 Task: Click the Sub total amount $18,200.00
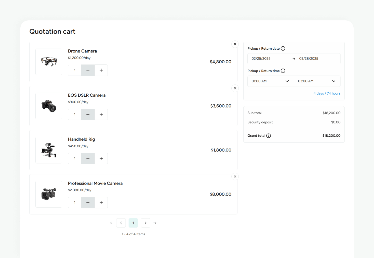point(331,113)
